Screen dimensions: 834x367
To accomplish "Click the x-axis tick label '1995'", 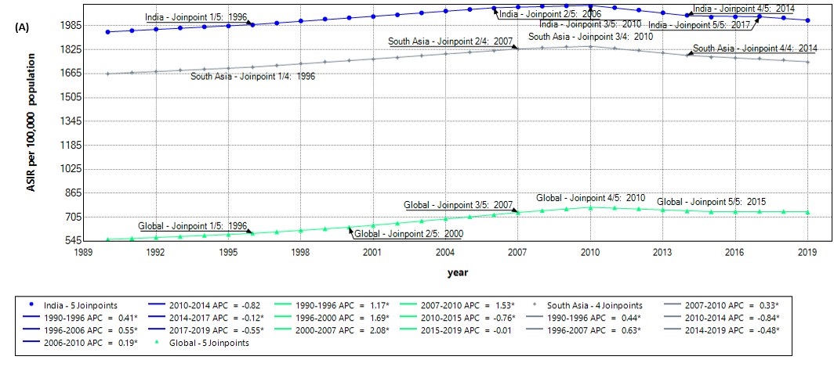I will point(228,251).
